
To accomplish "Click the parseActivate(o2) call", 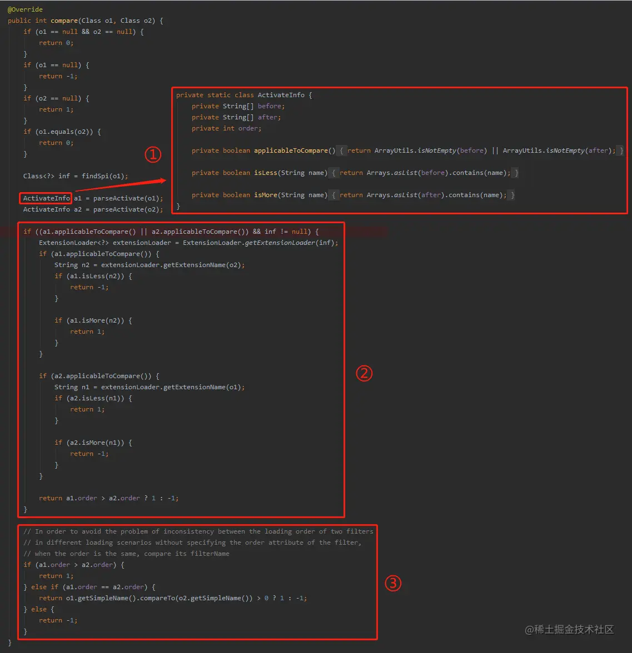I will click(126, 209).
